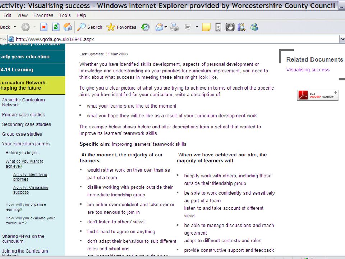Open Activity: Visualising success sidebar link

coord(31,190)
